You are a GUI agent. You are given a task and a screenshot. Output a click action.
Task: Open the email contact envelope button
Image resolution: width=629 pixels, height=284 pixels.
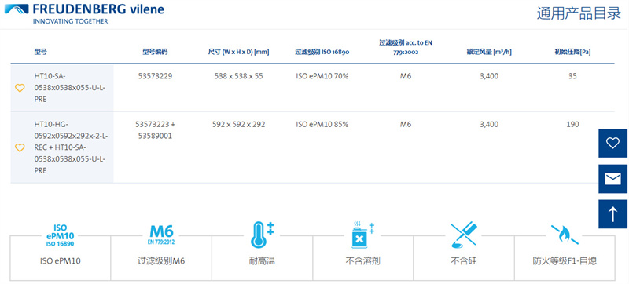coord(612,179)
